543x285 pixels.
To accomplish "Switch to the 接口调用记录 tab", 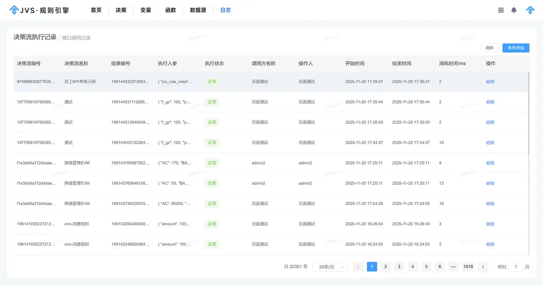I will [x=76, y=38].
